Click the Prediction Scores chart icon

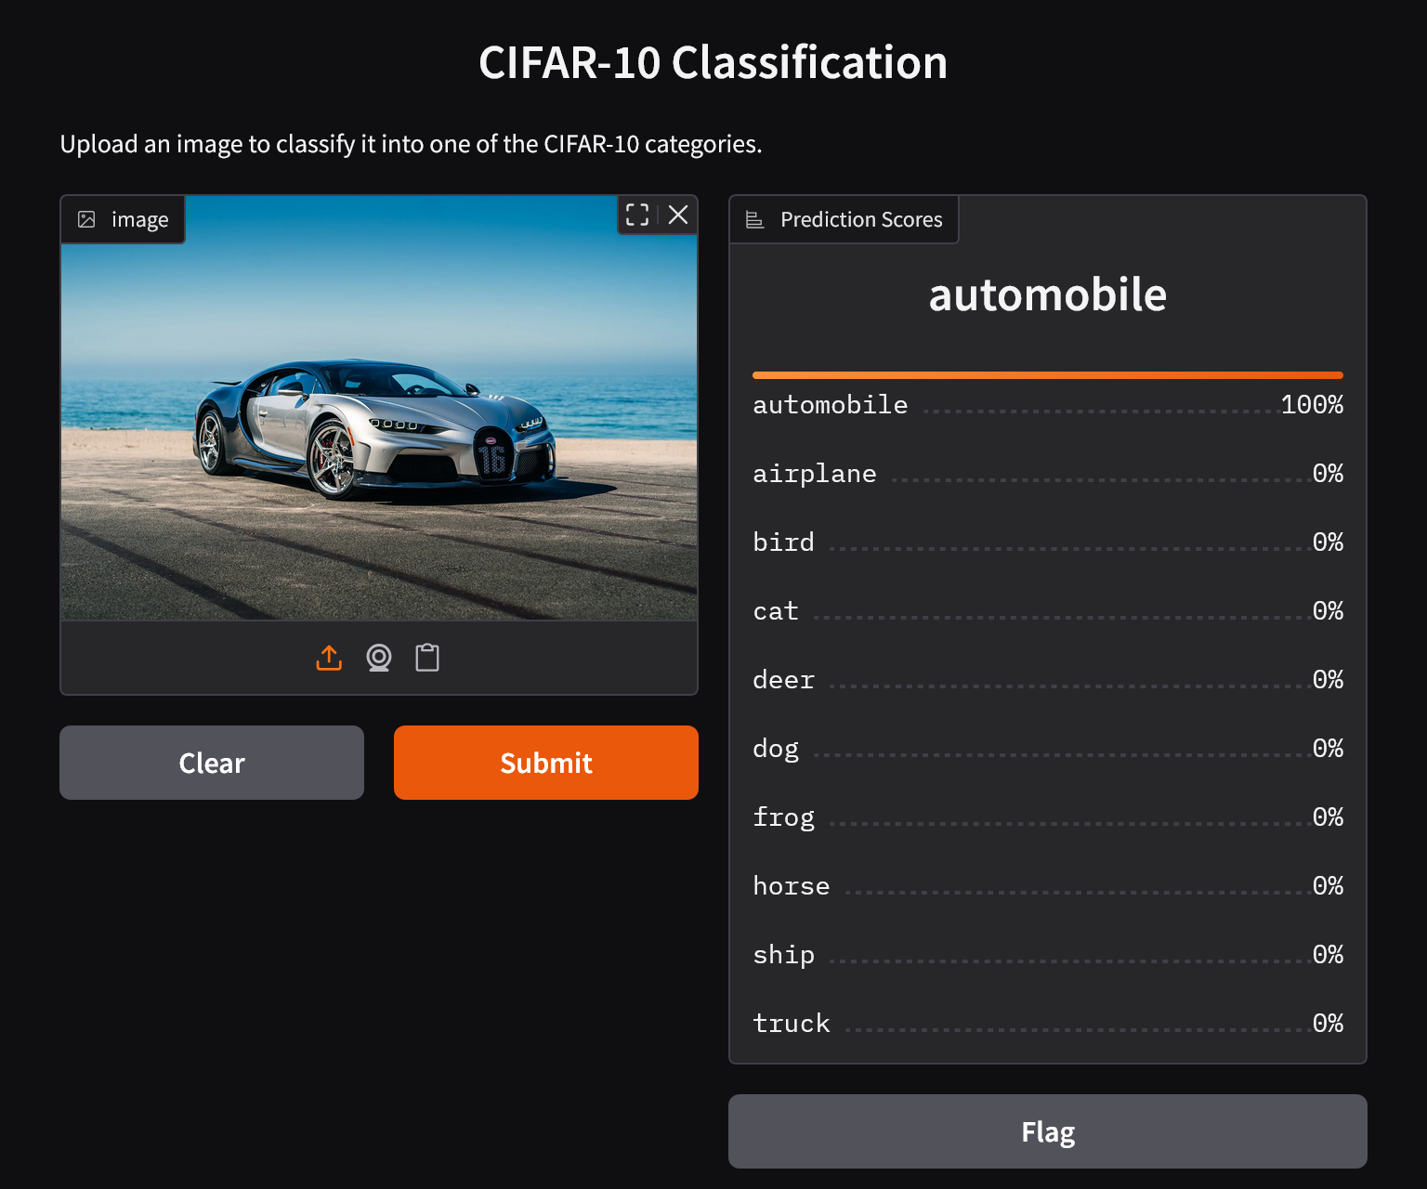point(755,219)
